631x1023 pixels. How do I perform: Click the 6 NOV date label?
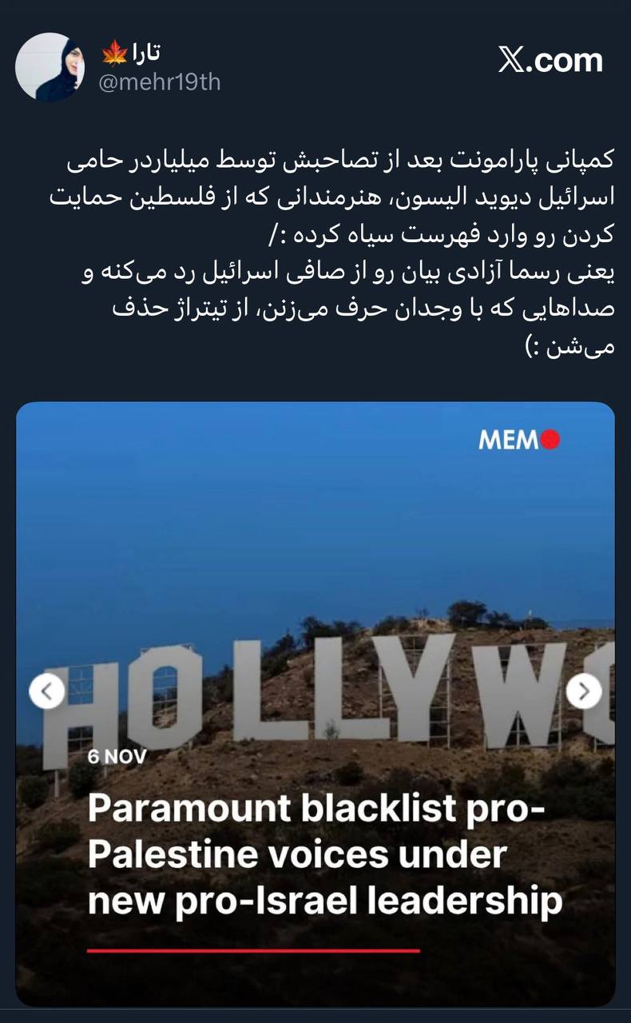117,756
